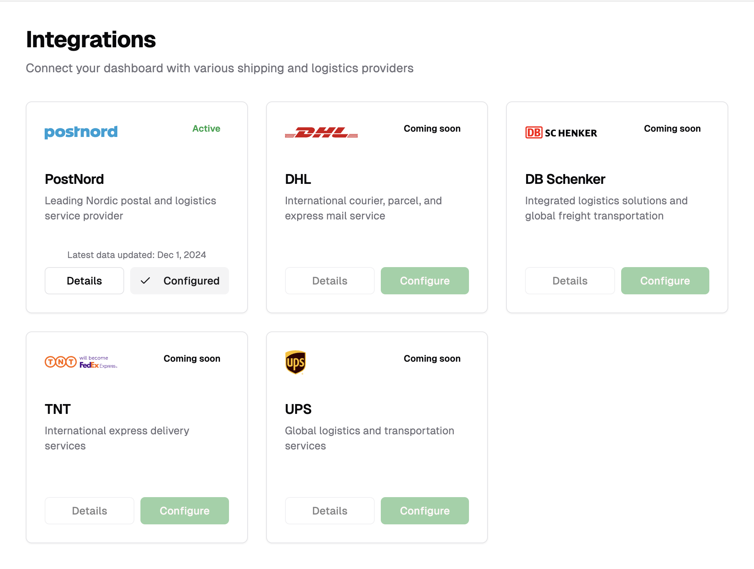
Task: Click the PostNord logo
Action: pos(81,132)
